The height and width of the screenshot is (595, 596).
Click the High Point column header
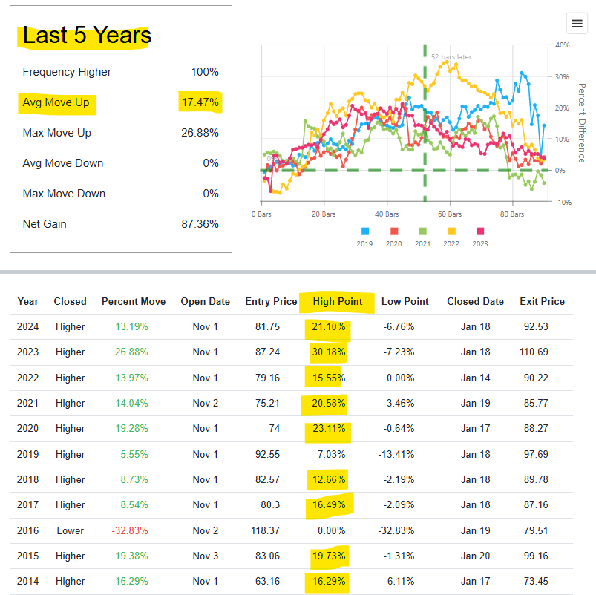338,301
